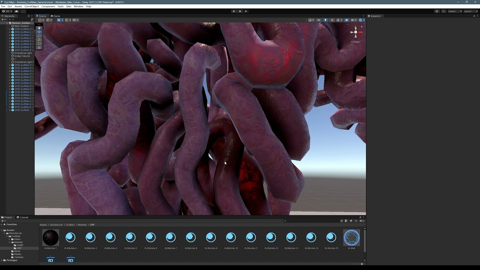Open the Layout dropdown
Image resolution: width=480 pixels, height=270 pixels.
click(470, 11)
